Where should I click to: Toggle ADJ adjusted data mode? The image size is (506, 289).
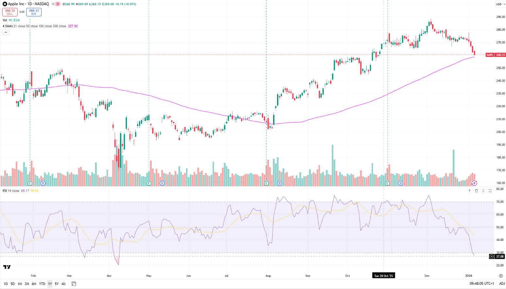pyautogui.click(x=502, y=284)
